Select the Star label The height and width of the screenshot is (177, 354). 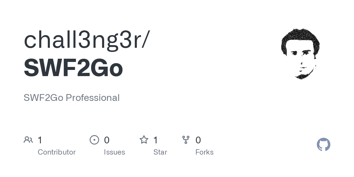(x=160, y=152)
